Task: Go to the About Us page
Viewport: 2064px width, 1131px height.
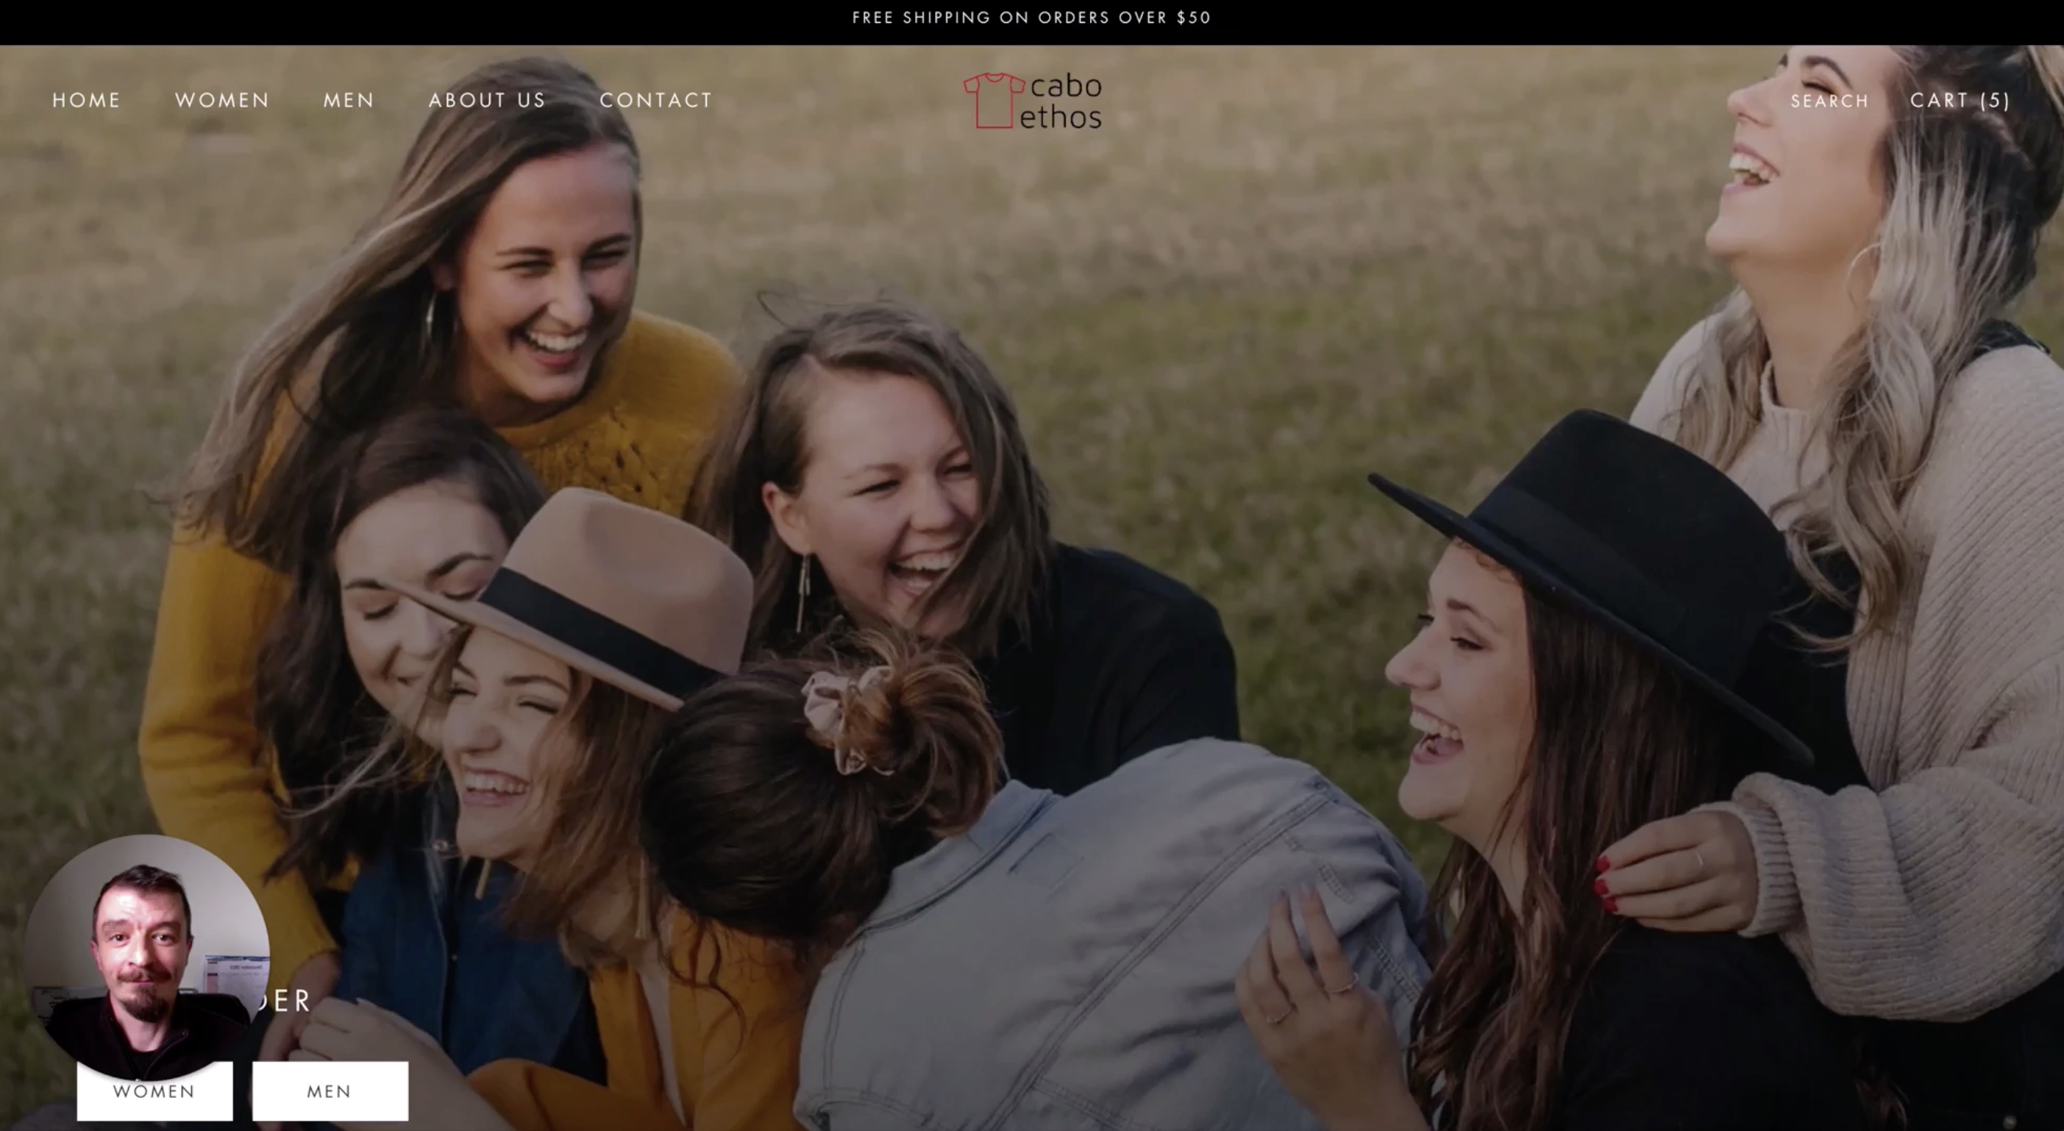Action: [487, 100]
